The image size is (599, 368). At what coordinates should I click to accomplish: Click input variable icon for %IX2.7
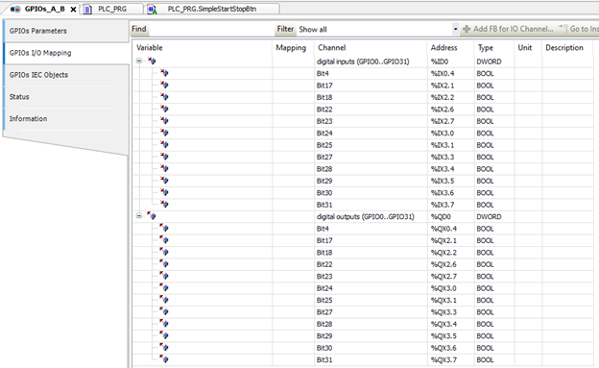point(164,120)
